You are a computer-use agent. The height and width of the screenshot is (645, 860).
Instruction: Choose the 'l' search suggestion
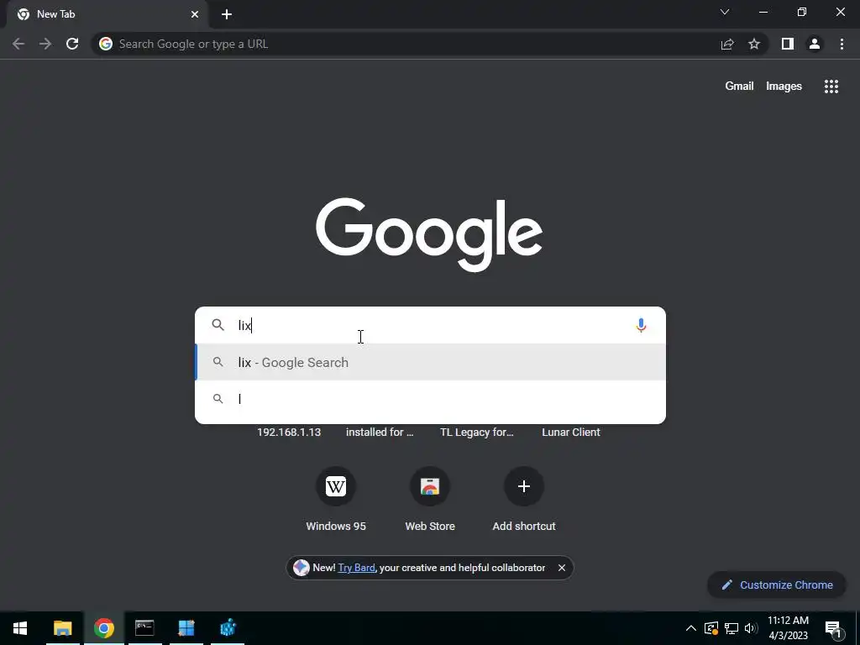click(431, 399)
